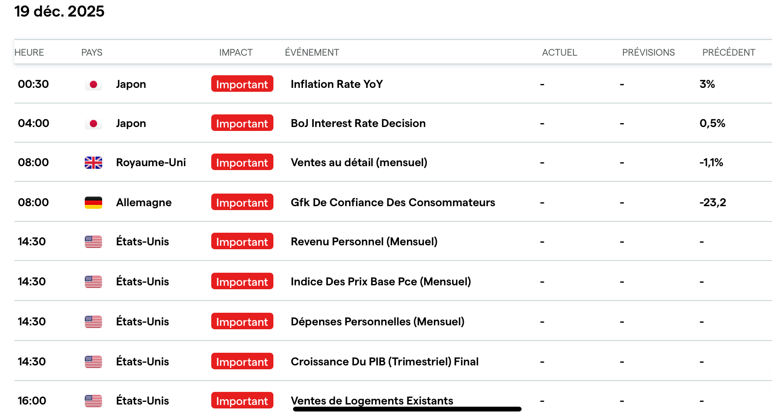This screenshot has height=418, width=772.
Task: Open the BoJ Interest Rate Decision event
Action: pos(358,124)
